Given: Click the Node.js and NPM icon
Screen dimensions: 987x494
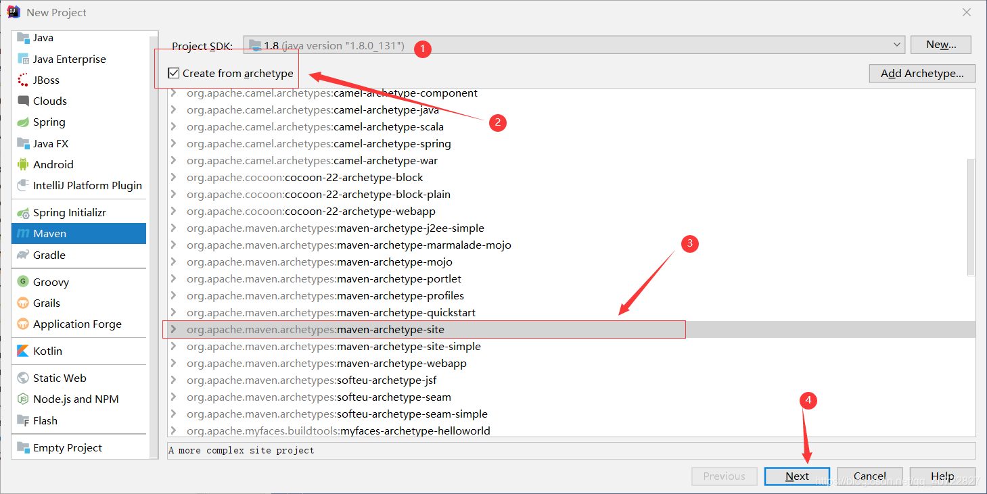Looking at the screenshot, I should point(23,399).
